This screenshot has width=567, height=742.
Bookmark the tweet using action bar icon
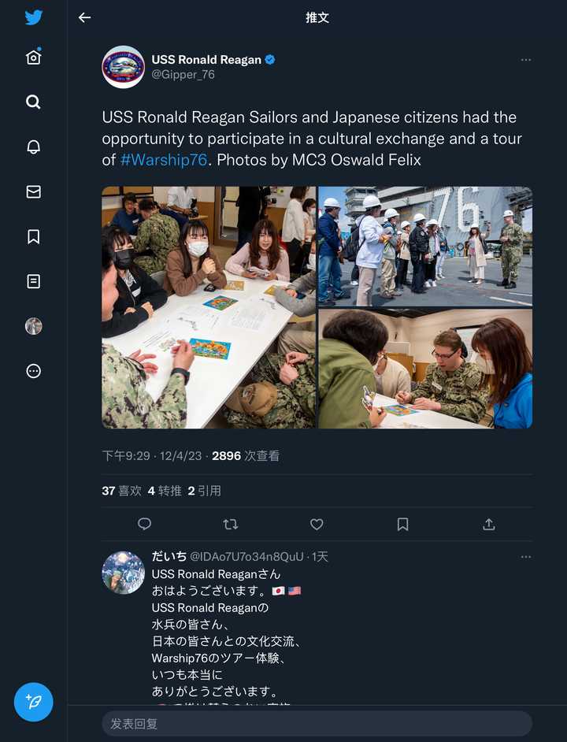pyautogui.click(x=402, y=524)
